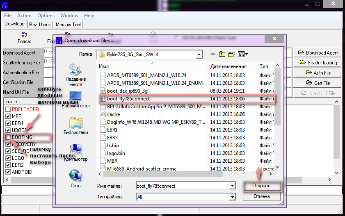Open Libraries in dialog sidebar
This screenshot has height=216, width=345.
[75, 125]
